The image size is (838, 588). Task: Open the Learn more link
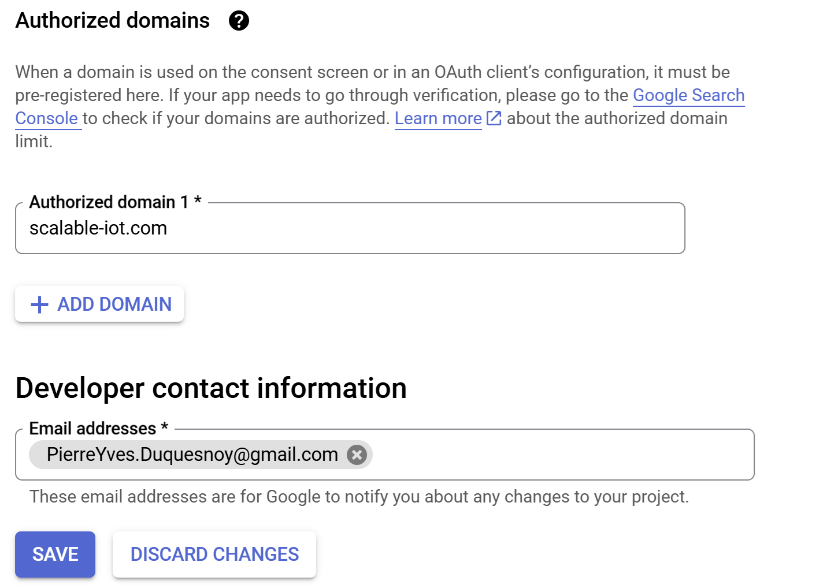[438, 118]
